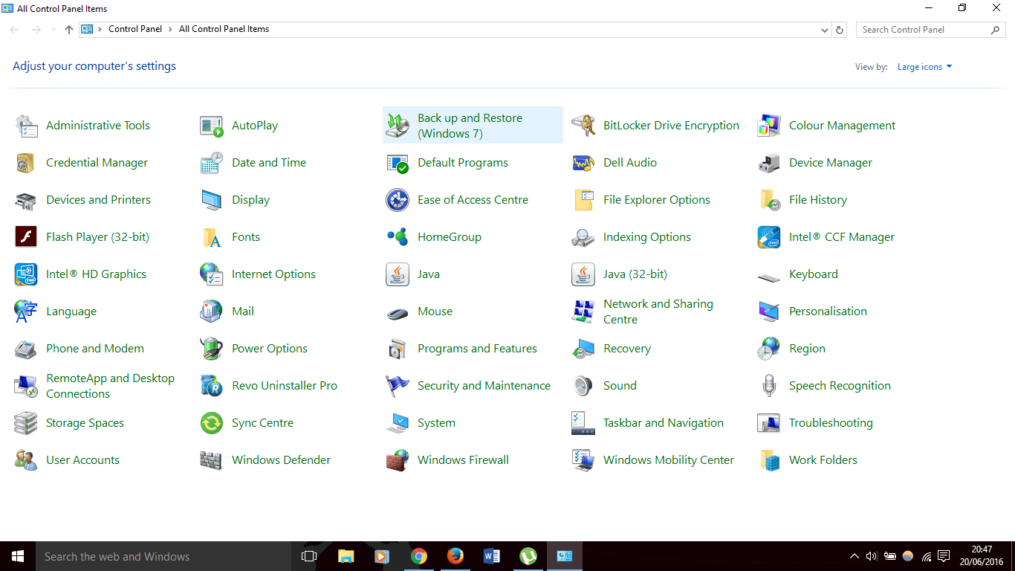The height and width of the screenshot is (571, 1015).
Task: Open the Windows Mobility Center link
Action: [669, 460]
